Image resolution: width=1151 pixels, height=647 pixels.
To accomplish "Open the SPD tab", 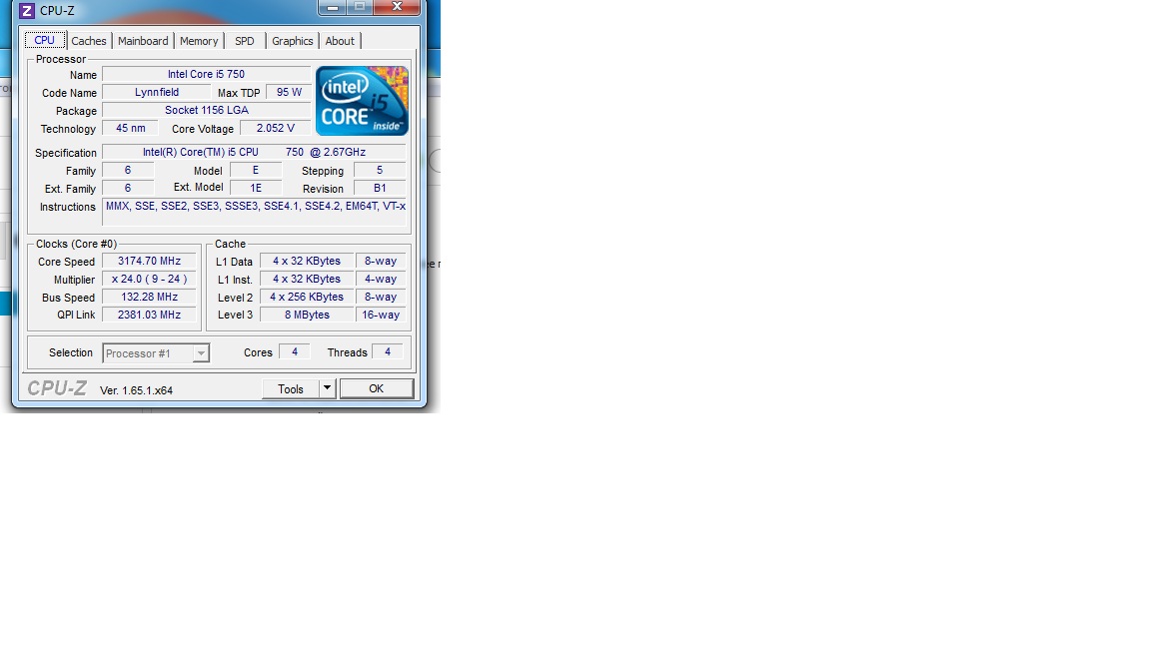I will [x=245, y=41].
